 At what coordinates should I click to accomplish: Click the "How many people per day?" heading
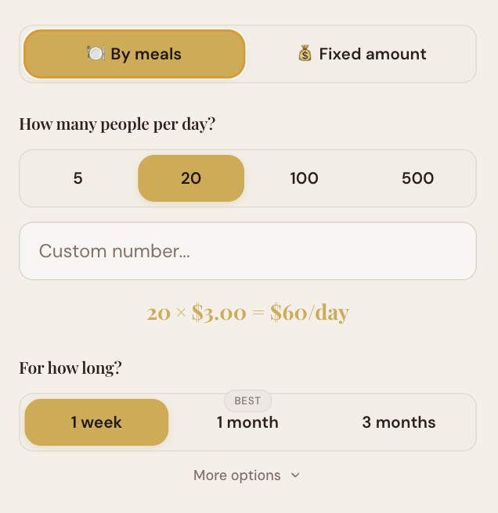(117, 124)
